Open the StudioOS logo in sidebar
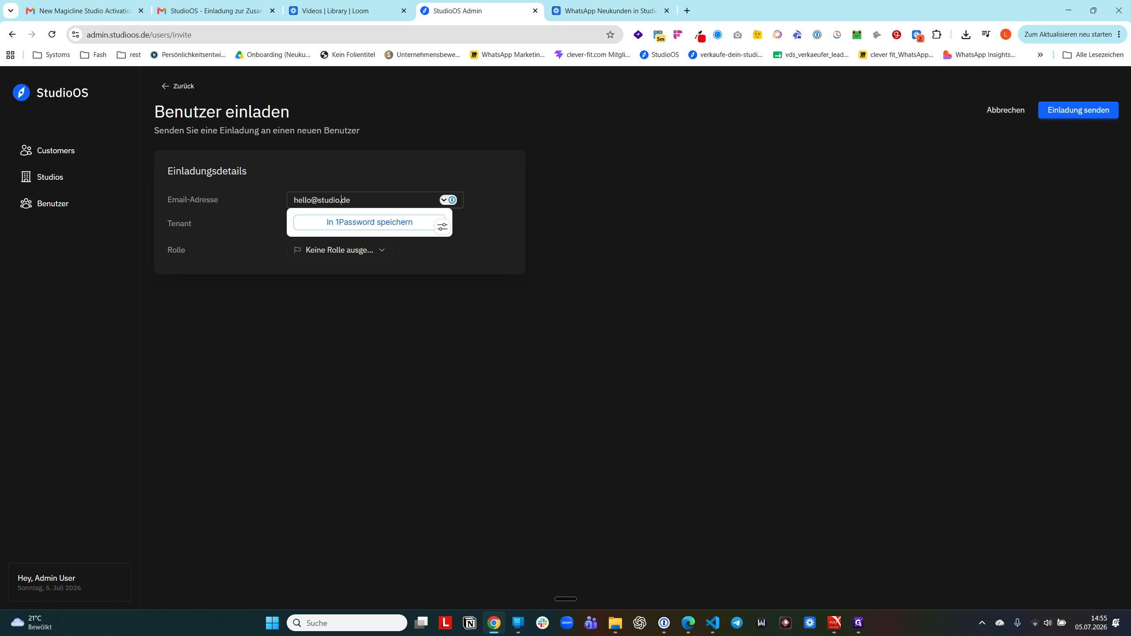1131x636 pixels. pos(50,93)
